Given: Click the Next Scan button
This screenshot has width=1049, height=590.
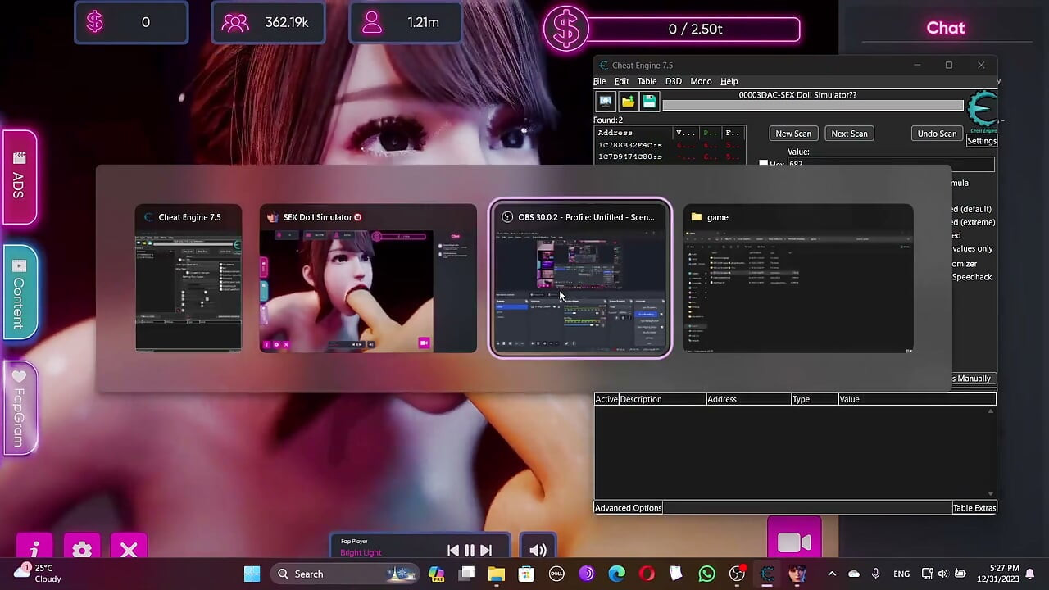Looking at the screenshot, I should click(849, 134).
